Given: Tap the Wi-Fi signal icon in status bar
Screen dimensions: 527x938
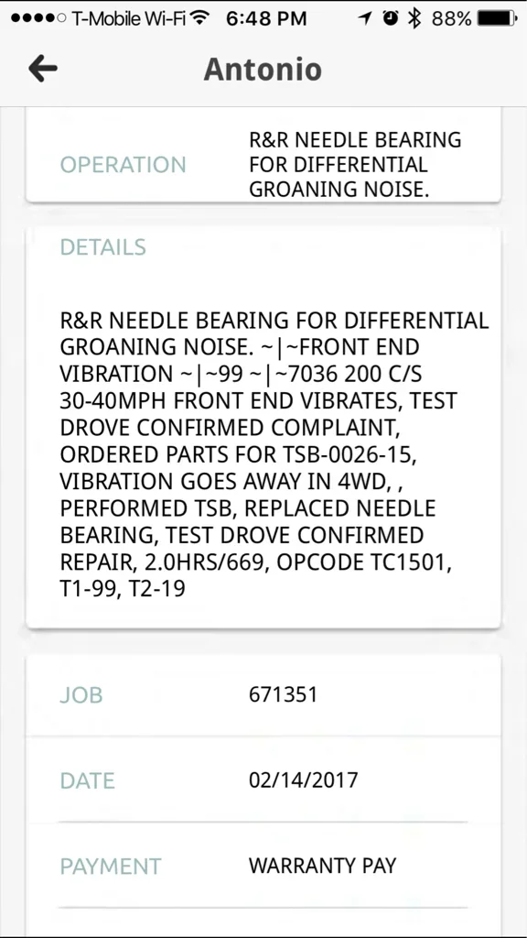Looking at the screenshot, I should [x=202, y=18].
